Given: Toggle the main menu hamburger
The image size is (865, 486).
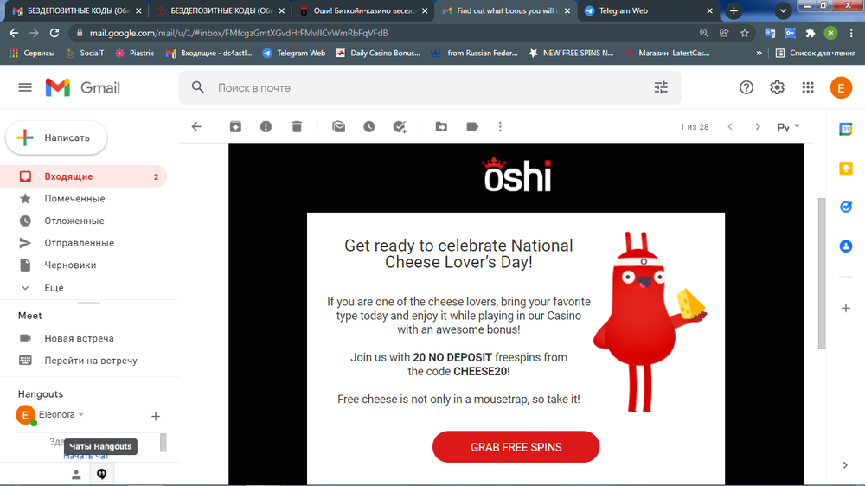Looking at the screenshot, I should coord(25,87).
